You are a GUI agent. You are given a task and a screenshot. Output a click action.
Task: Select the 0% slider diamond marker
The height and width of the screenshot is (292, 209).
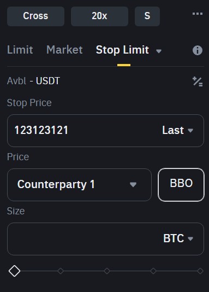(x=15, y=271)
